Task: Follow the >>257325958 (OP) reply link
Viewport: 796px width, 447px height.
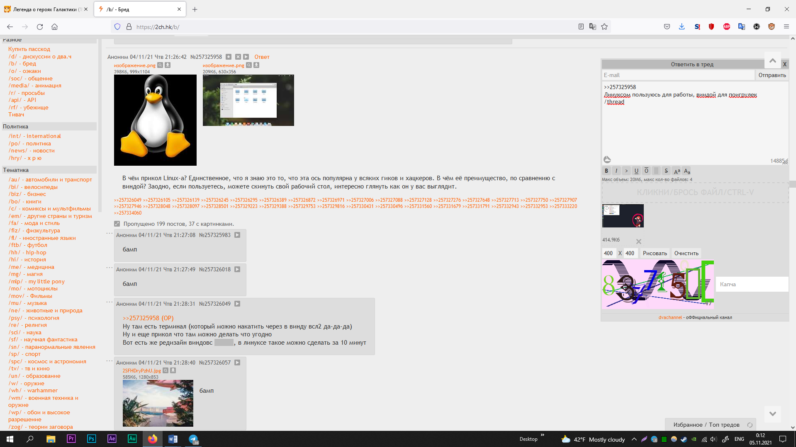Action: click(148, 318)
